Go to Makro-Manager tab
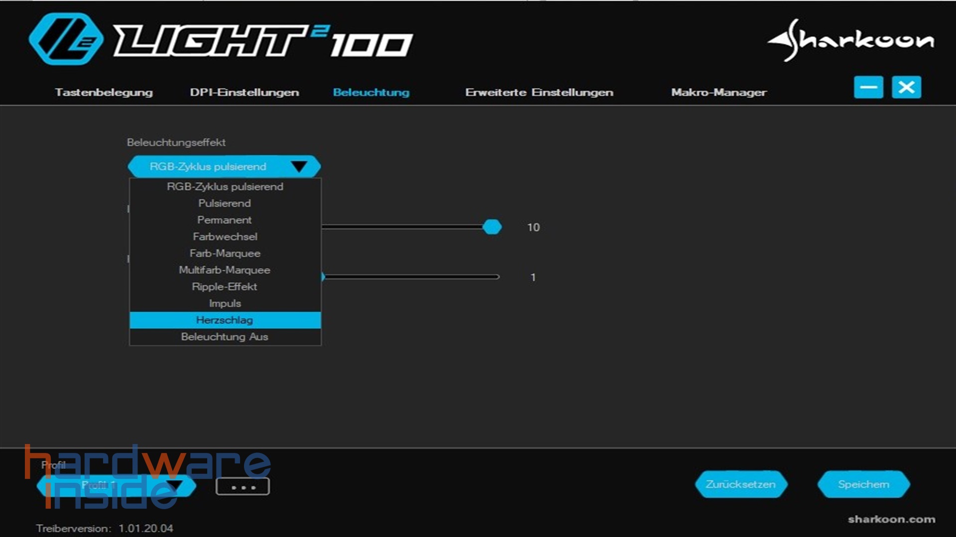 (719, 92)
